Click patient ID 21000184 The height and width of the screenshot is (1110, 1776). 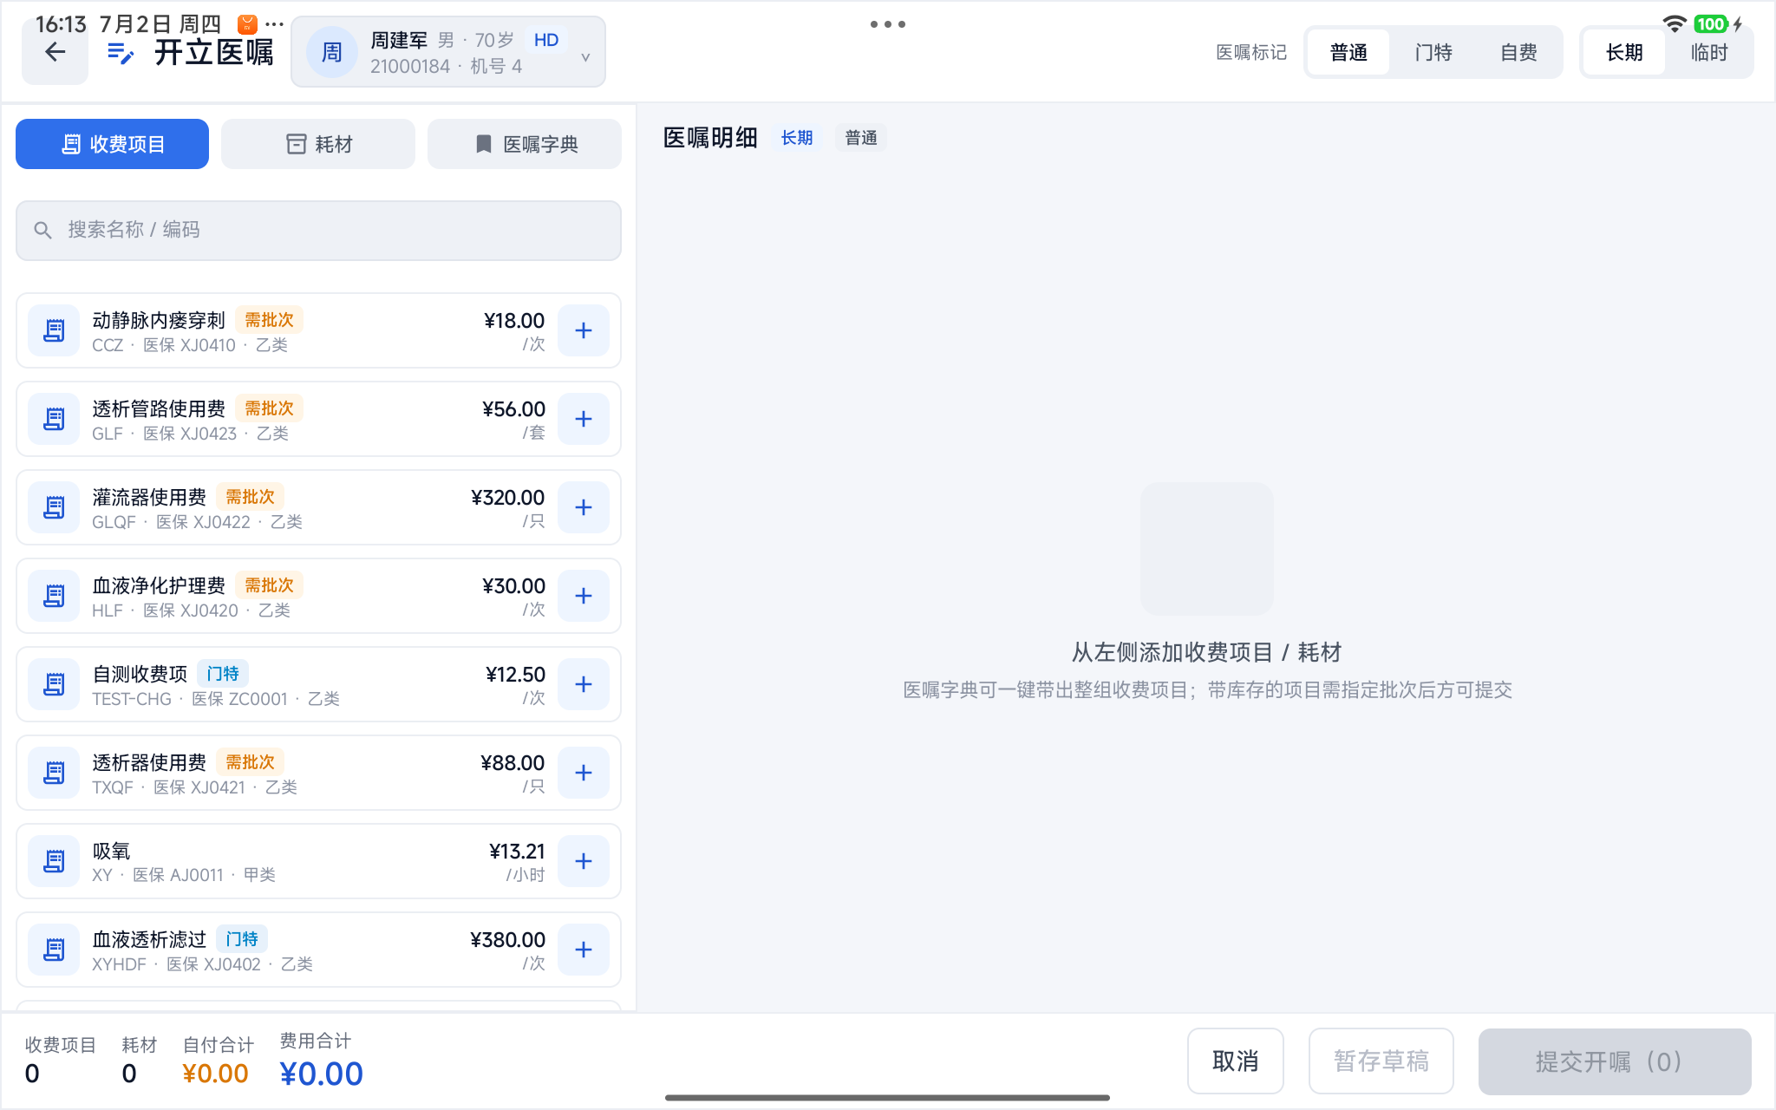(x=410, y=67)
